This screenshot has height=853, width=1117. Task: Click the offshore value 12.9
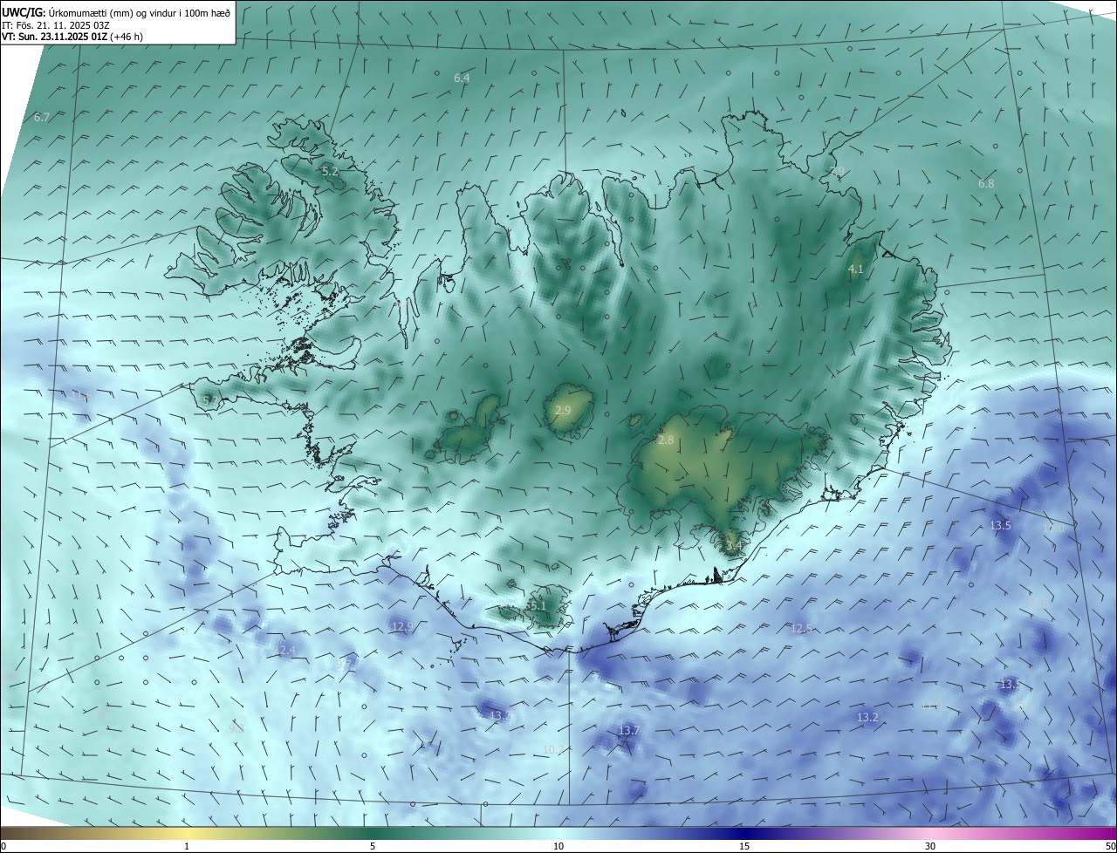click(402, 627)
